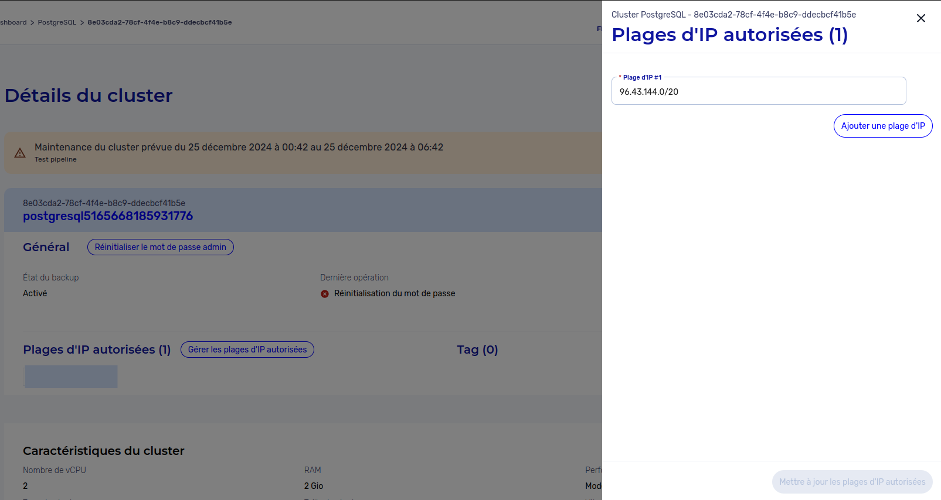Open PostgreSQL breadcrumb link
This screenshot has width=941, height=500.
(x=57, y=22)
